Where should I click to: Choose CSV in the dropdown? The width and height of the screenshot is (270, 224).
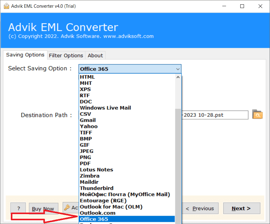pos(127,114)
